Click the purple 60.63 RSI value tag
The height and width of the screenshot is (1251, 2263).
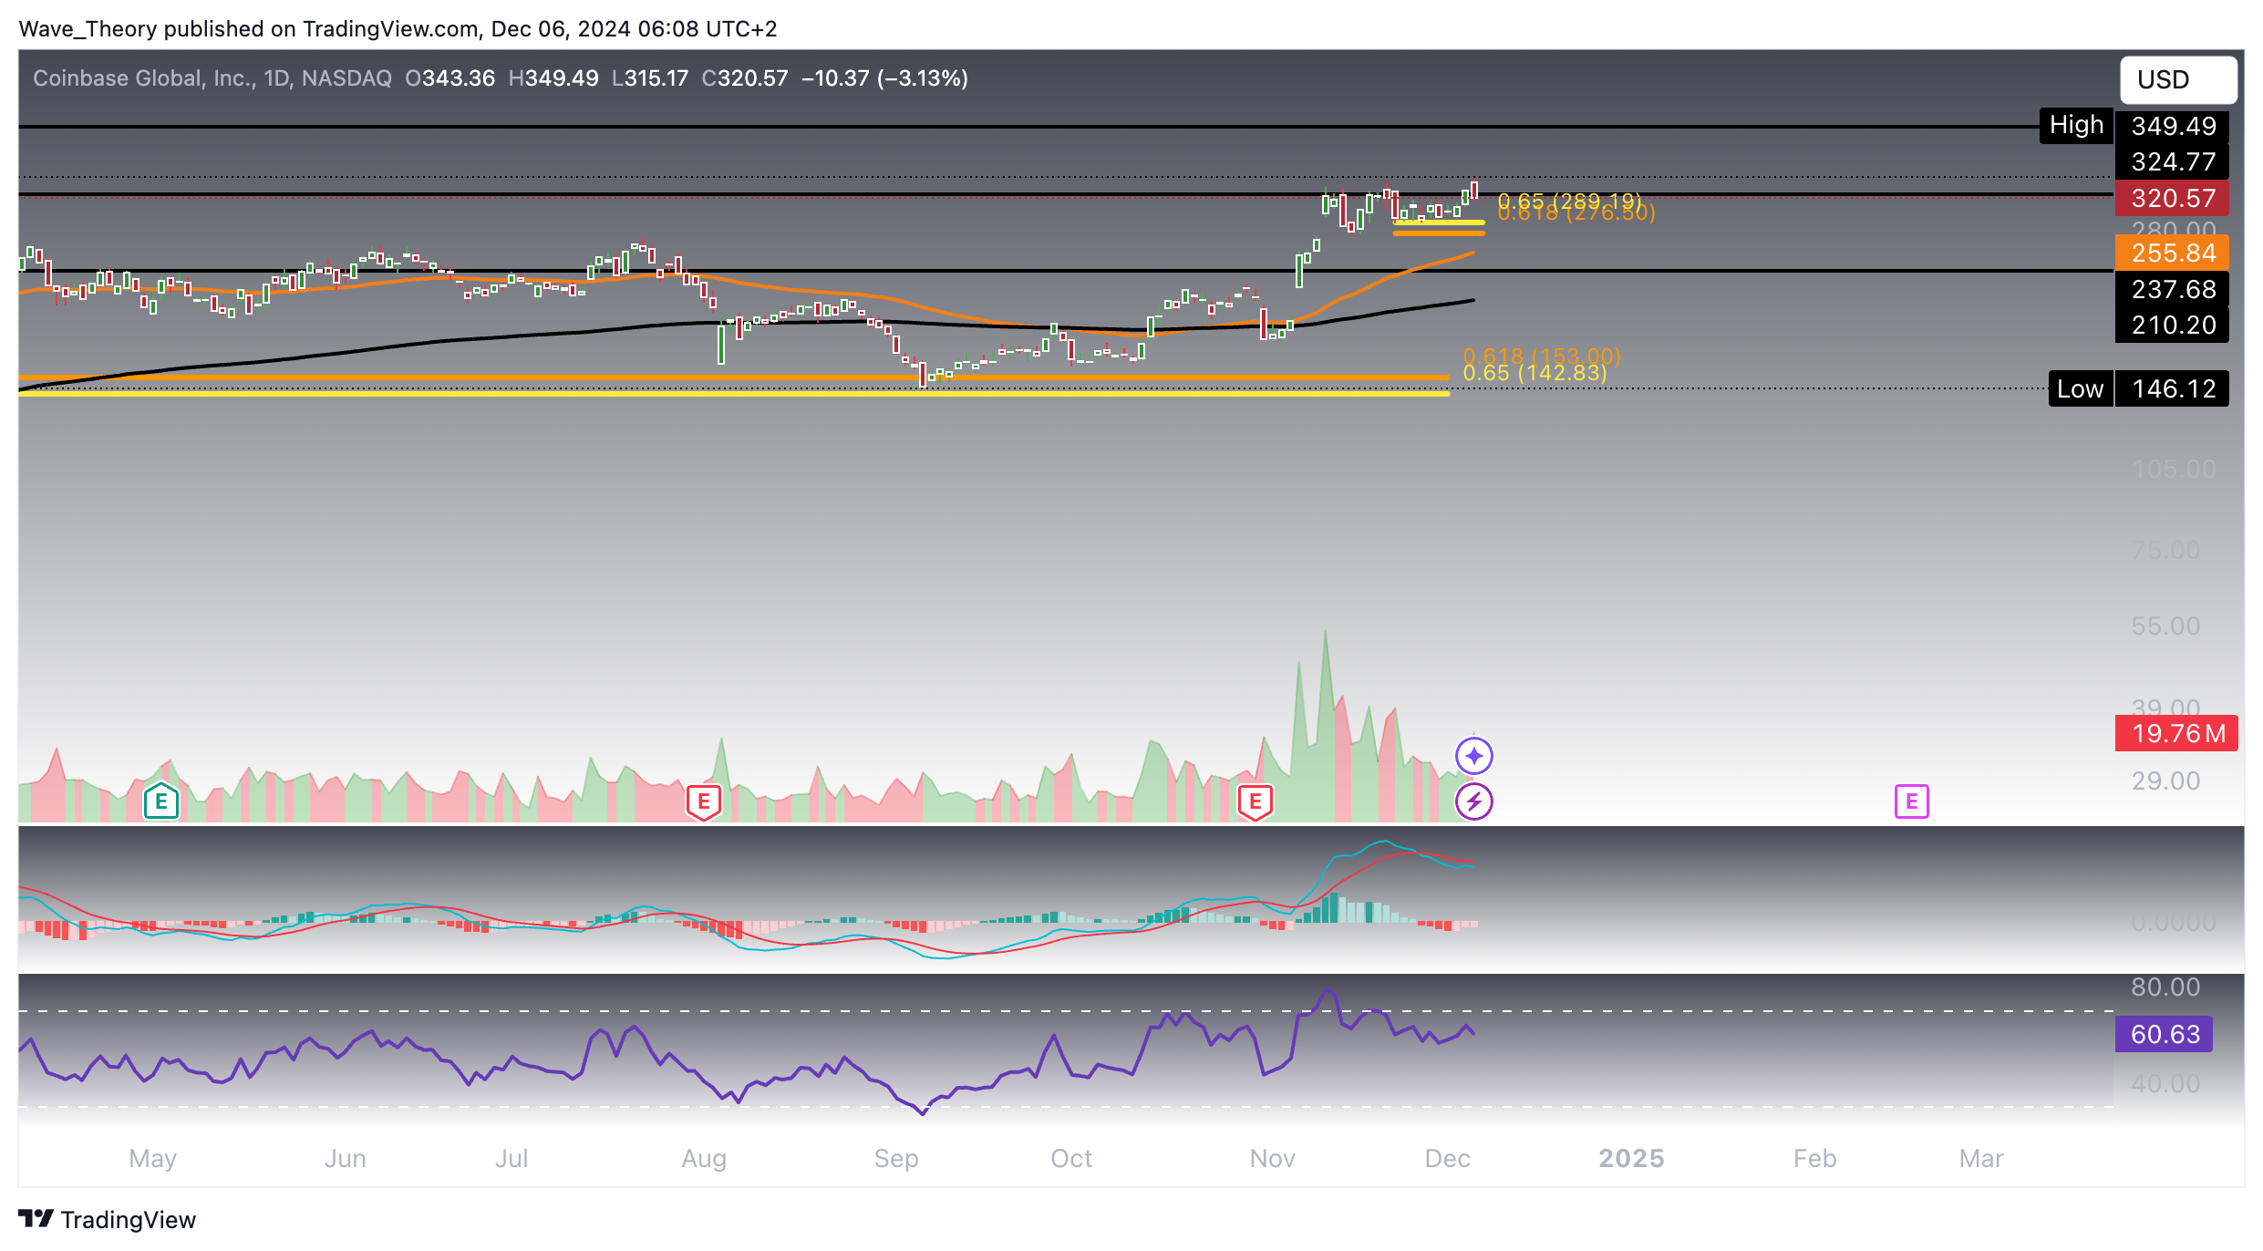click(2165, 1035)
